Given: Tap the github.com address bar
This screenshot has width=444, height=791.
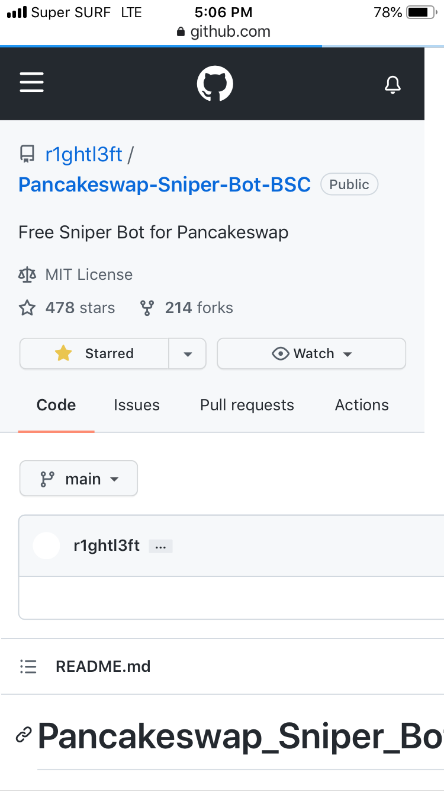Looking at the screenshot, I should (224, 31).
